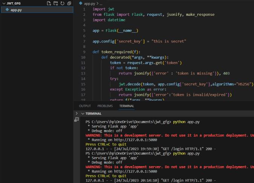Click the New Folder icon in explorer
Image resolution: width=254 pixels, height=183 pixels.
pos(55,3)
